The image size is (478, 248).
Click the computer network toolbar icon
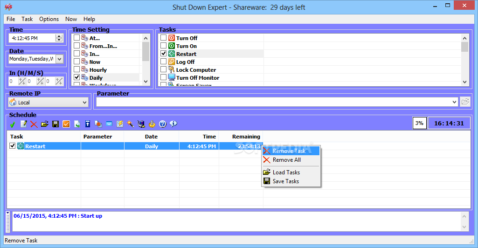pos(141,124)
